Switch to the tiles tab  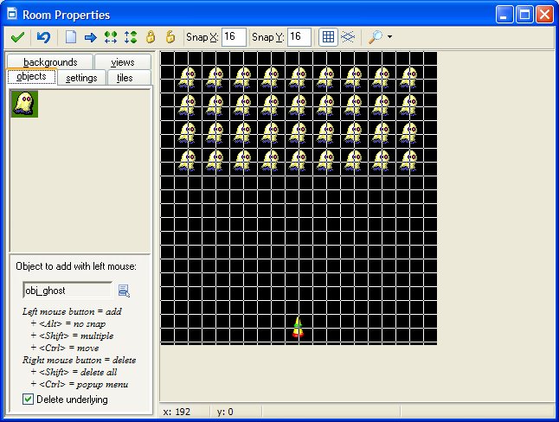[125, 78]
